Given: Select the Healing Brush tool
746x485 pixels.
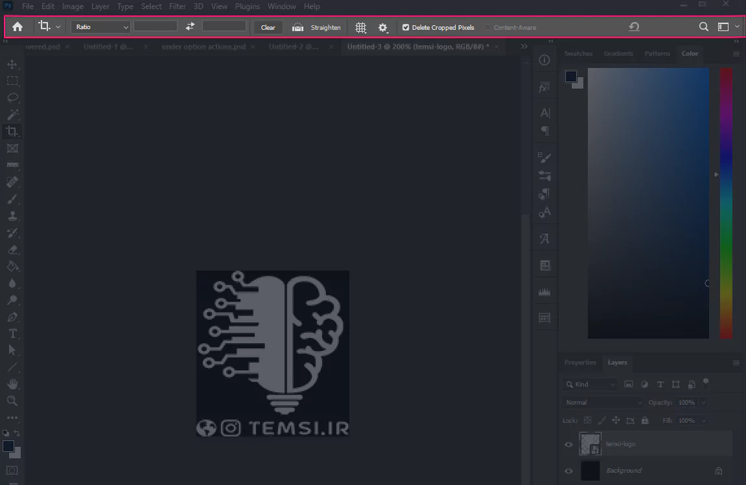Looking at the screenshot, I should [12, 182].
